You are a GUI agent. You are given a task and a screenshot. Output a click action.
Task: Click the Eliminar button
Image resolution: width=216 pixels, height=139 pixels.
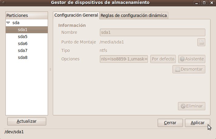click(192, 106)
